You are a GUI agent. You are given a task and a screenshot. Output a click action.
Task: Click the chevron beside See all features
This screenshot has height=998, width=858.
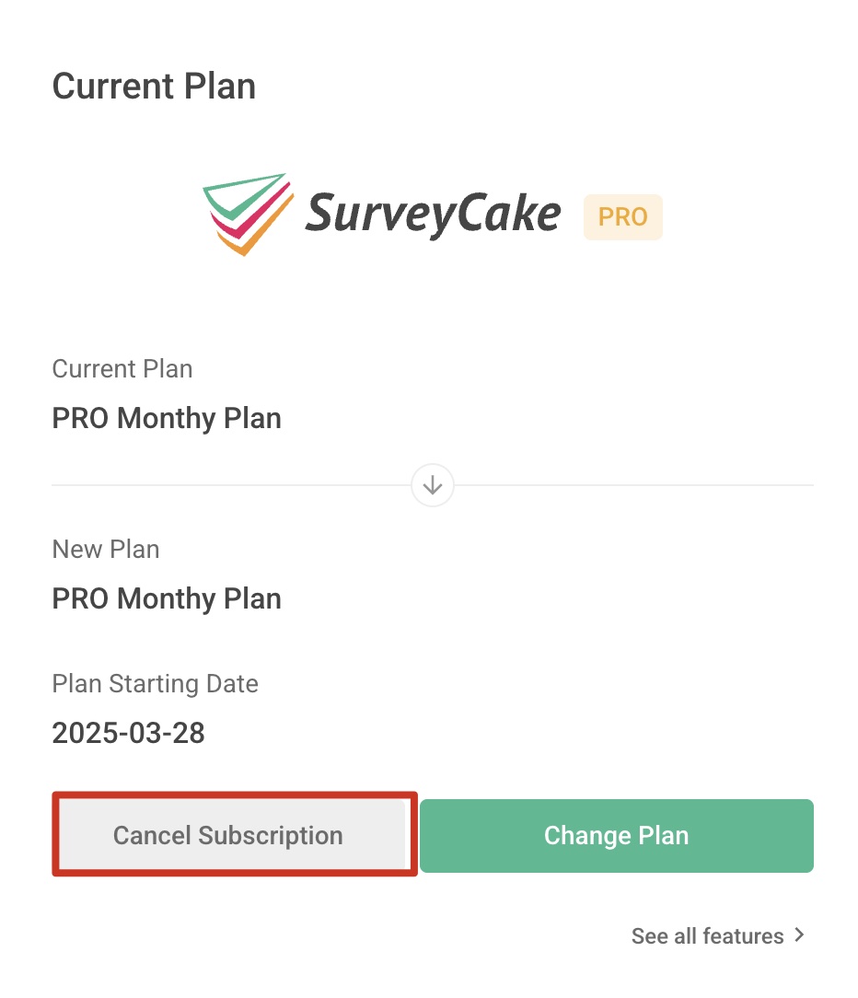coord(799,935)
